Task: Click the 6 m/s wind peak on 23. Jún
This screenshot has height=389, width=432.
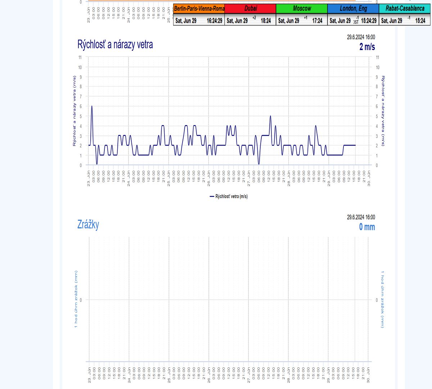Action: point(92,107)
